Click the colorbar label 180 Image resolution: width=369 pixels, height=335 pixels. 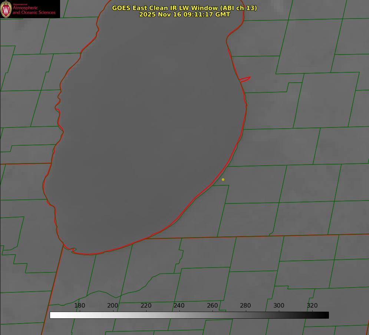tap(79, 306)
